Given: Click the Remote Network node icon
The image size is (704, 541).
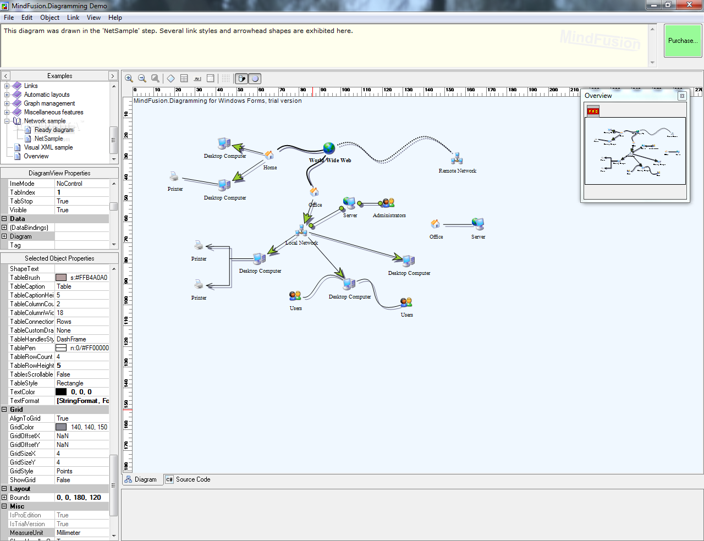Looking at the screenshot, I should tap(457, 159).
